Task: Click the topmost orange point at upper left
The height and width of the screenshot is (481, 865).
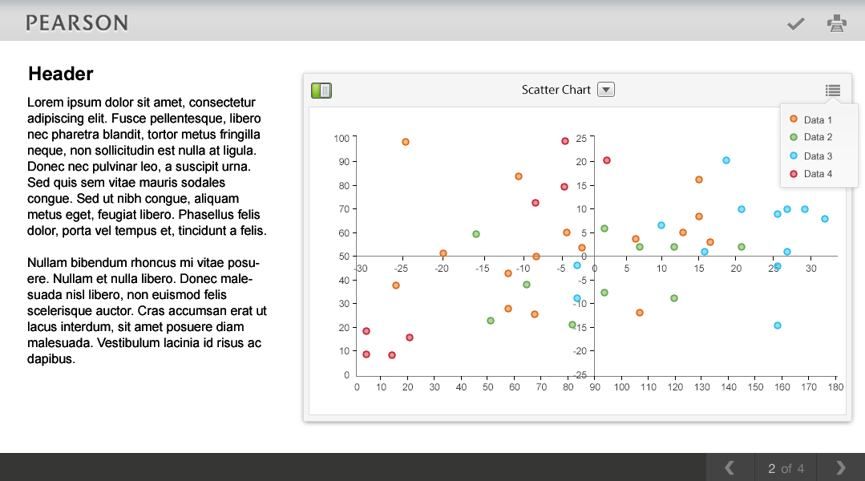Action: 406,142
